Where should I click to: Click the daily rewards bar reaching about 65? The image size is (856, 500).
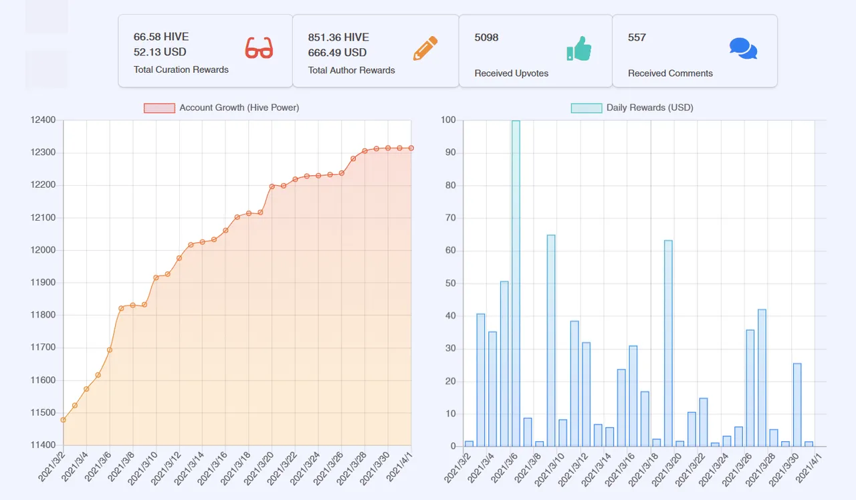[551, 341]
